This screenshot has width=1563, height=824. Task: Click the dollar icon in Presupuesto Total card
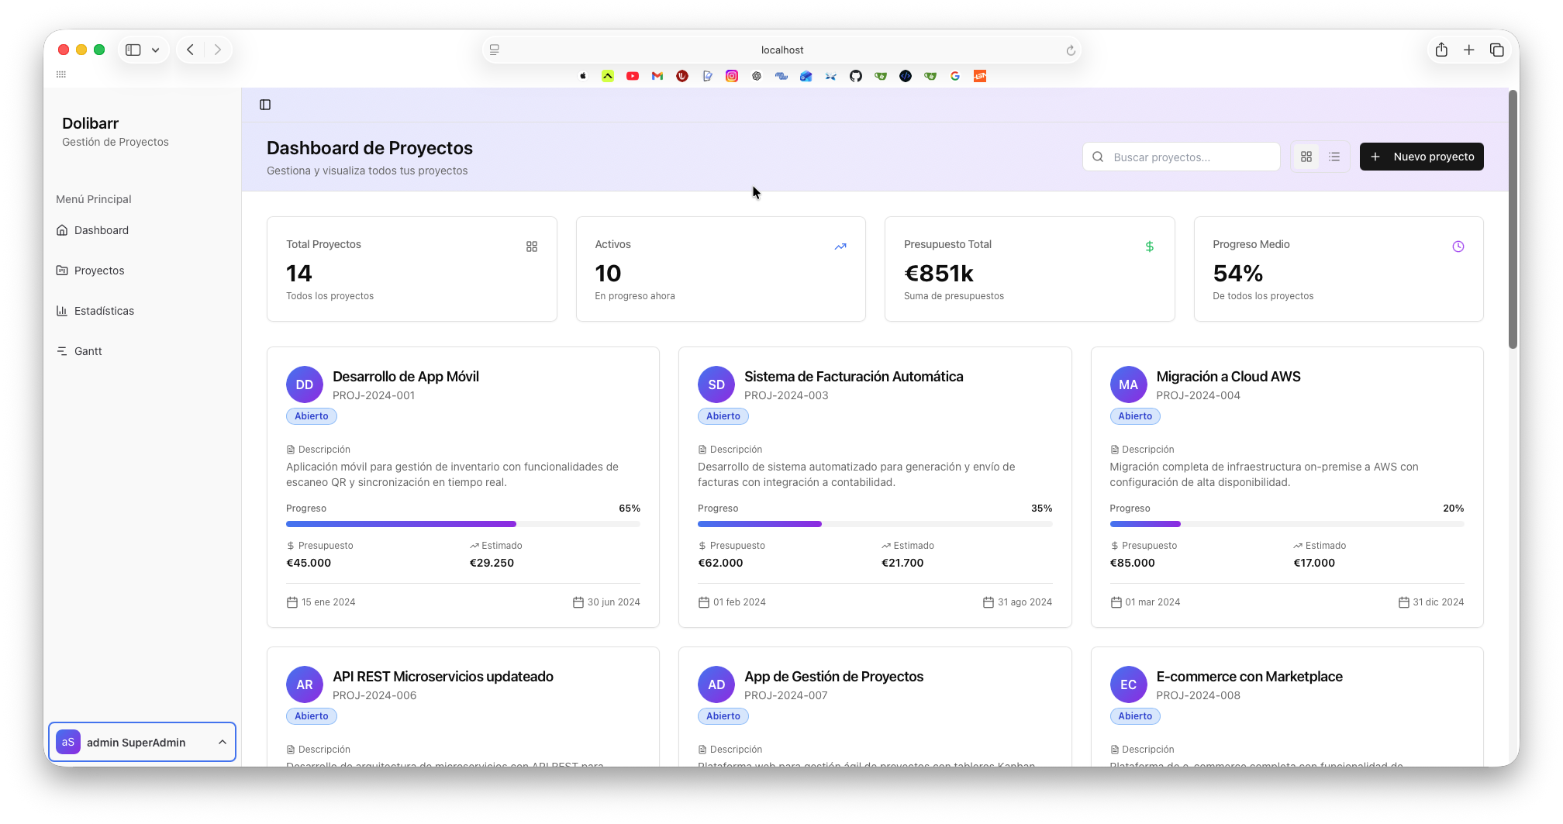1150,247
